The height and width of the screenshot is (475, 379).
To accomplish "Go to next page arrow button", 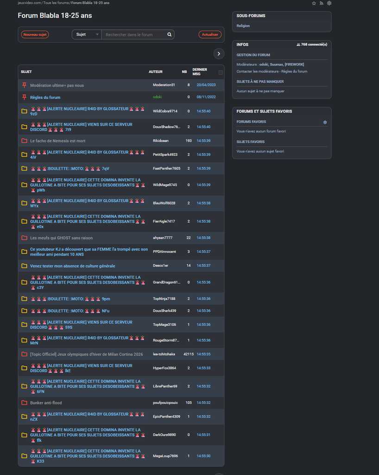I will click(219, 54).
